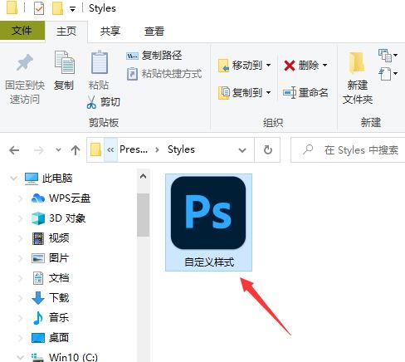Go back using the Back arrow

[14, 150]
